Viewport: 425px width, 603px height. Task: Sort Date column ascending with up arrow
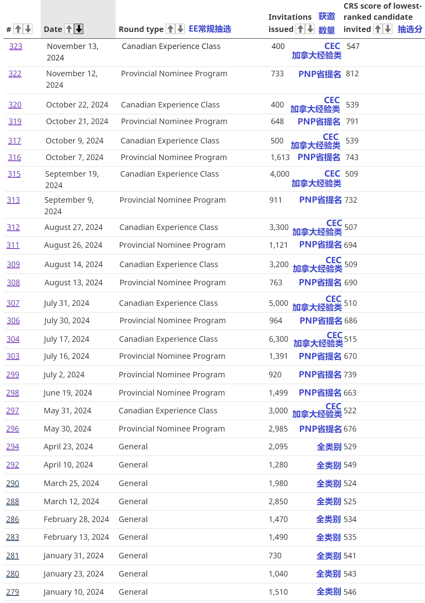tap(69, 29)
